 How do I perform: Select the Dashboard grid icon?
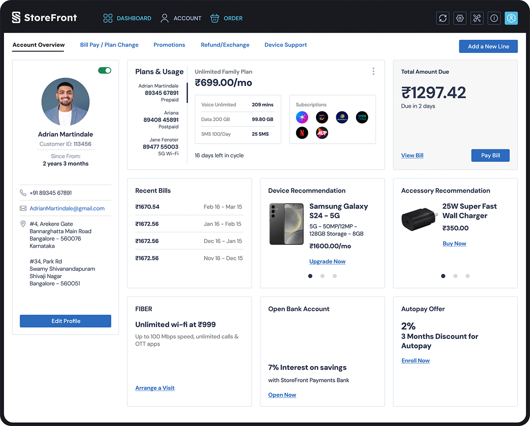[107, 18]
